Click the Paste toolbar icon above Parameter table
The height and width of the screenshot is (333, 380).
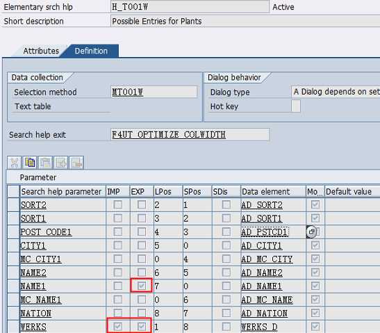45,162
